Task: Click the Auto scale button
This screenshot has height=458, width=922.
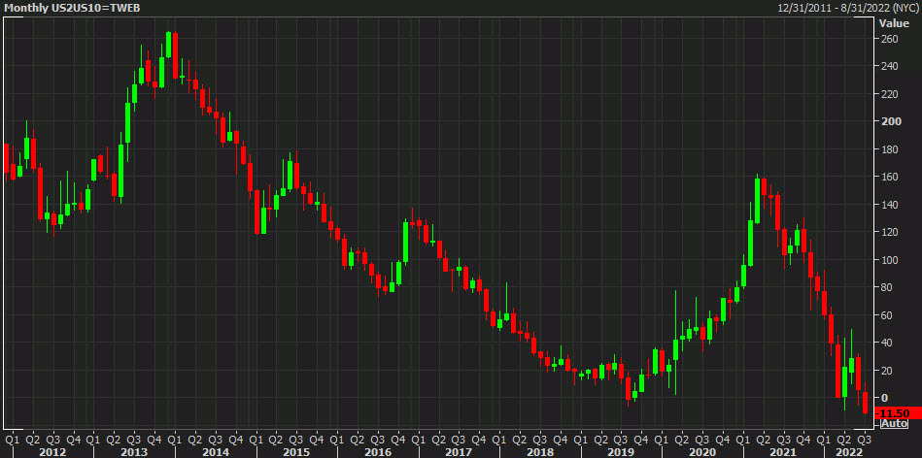Action: click(x=893, y=424)
